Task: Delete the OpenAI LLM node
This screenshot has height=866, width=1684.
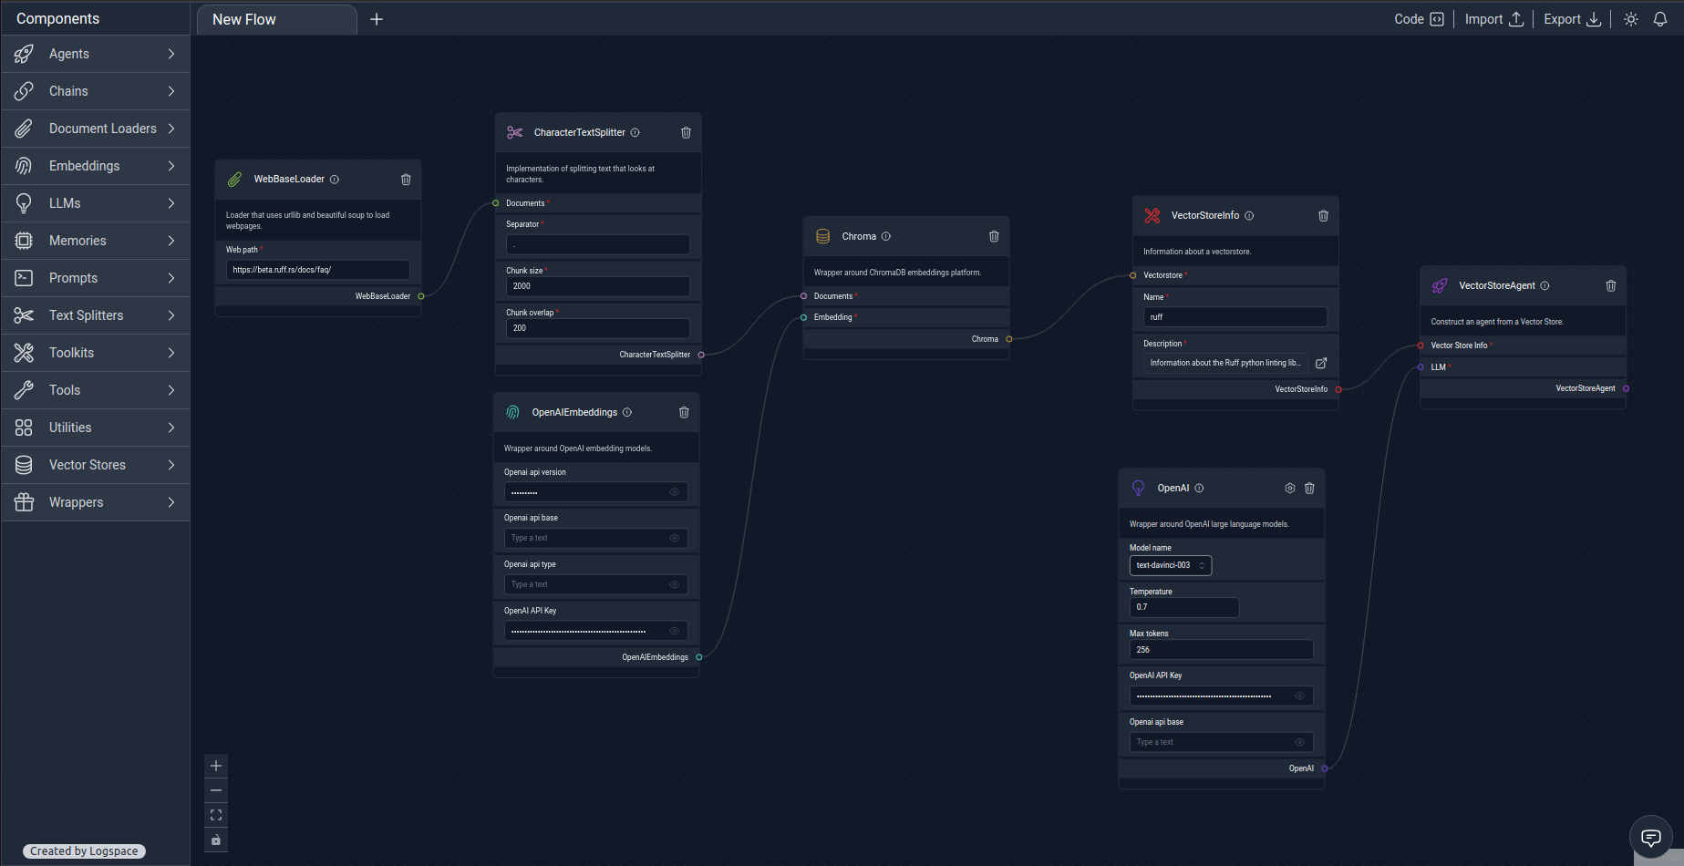Action: pyautogui.click(x=1309, y=489)
